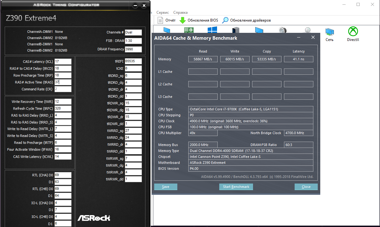Click the tREFI field showing 65535
The width and height of the screenshot is (380, 227).
(x=133, y=61)
